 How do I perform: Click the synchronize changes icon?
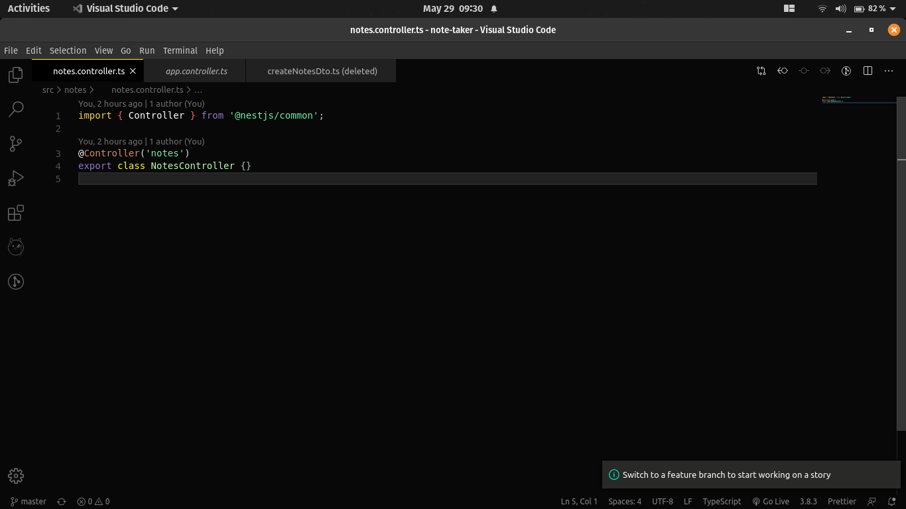click(x=61, y=501)
